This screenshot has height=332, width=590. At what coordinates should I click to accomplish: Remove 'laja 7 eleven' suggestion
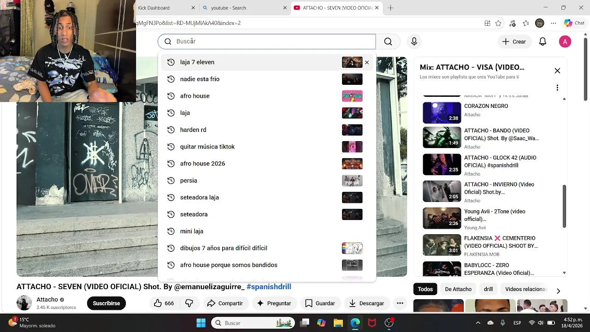click(x=367, y=62)
